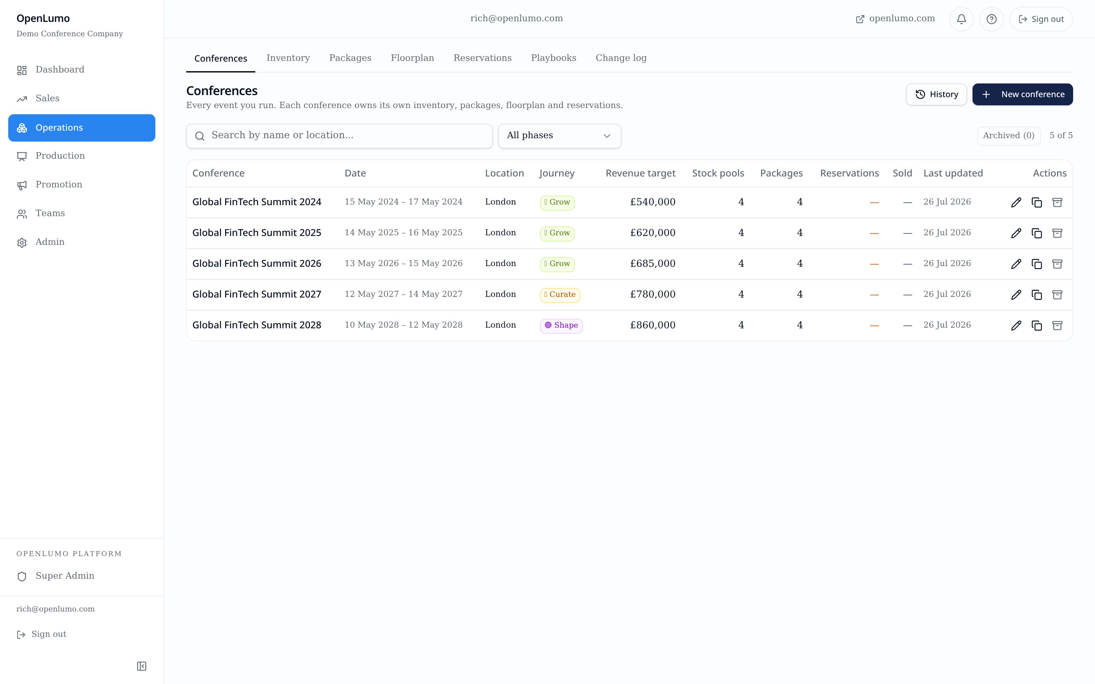Click the OpenLumo logo text
This screenshot has height=684, width=1095.
(43, 18)
